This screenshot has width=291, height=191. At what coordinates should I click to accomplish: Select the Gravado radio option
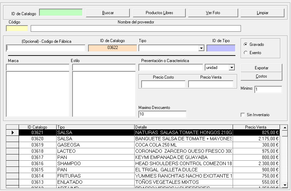245,44
